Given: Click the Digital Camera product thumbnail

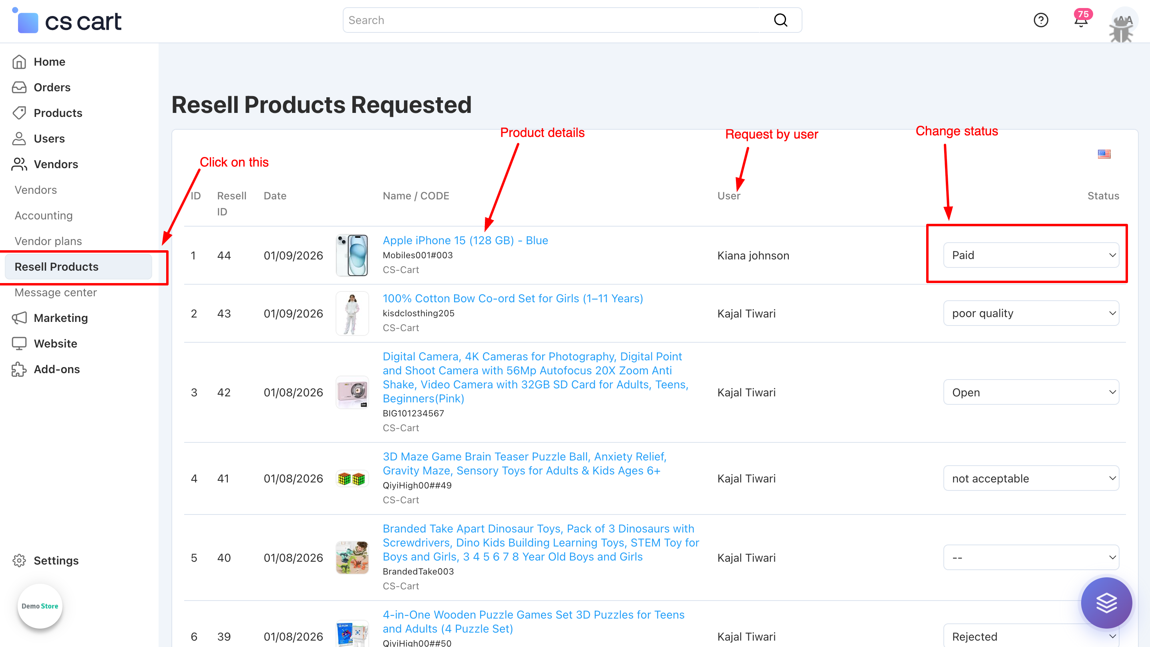Looking at the screenshot, I should pyautogui.click(x=352, y=392).
